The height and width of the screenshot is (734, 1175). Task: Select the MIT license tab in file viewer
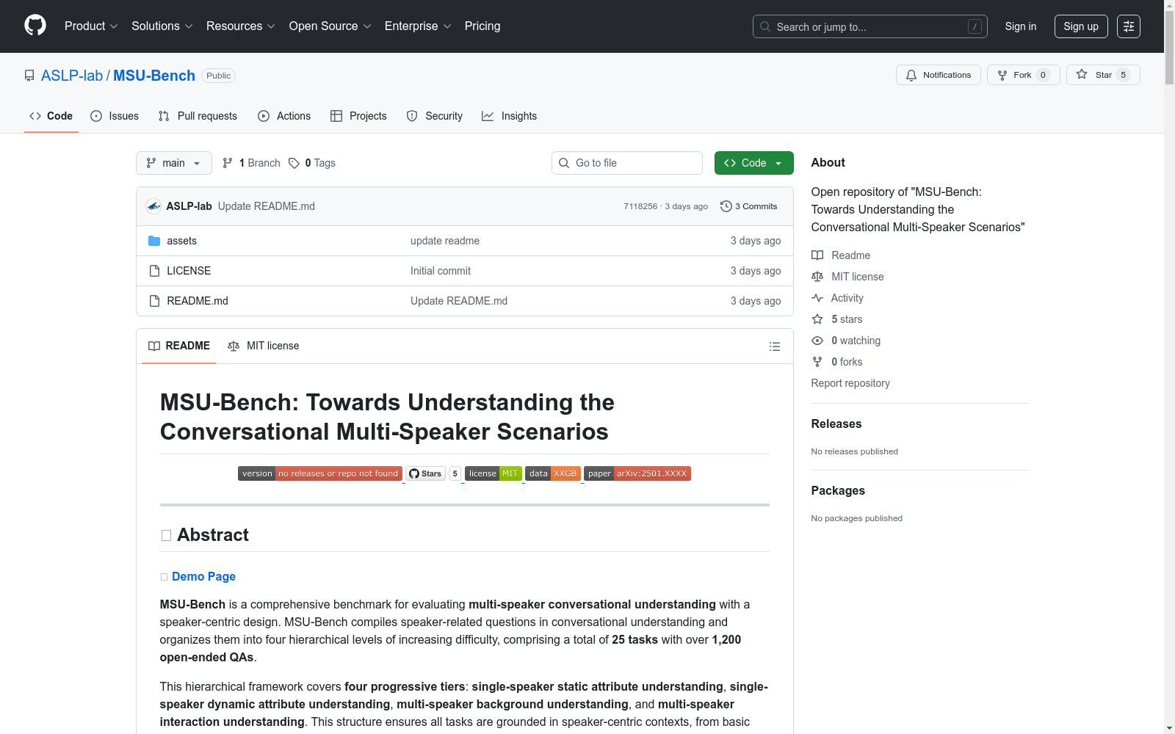pos(264,346)
